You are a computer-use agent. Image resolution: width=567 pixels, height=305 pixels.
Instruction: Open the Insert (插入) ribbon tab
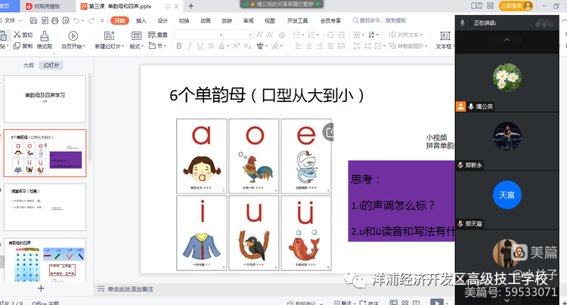141,21
